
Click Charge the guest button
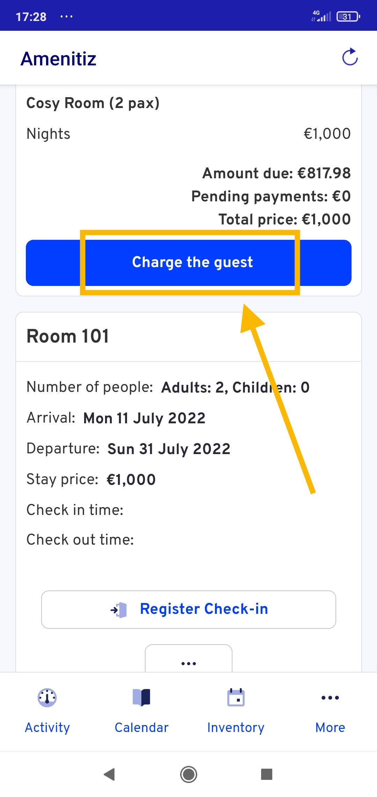[x=188, y=263]
